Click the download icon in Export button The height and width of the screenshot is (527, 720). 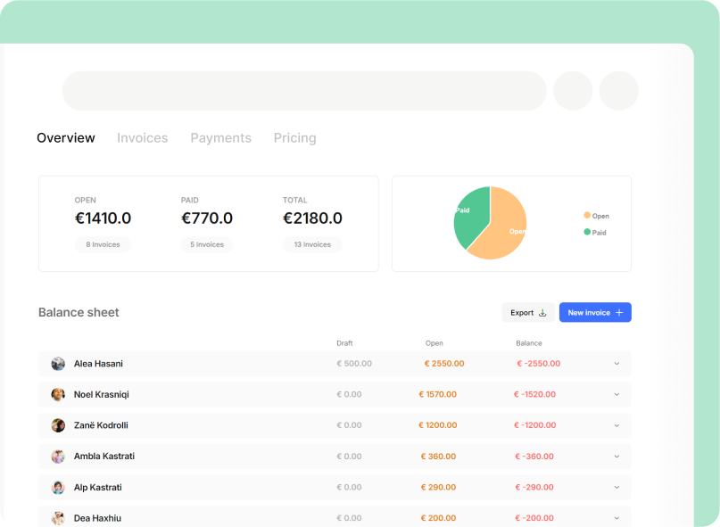click(x=542, y=313)
